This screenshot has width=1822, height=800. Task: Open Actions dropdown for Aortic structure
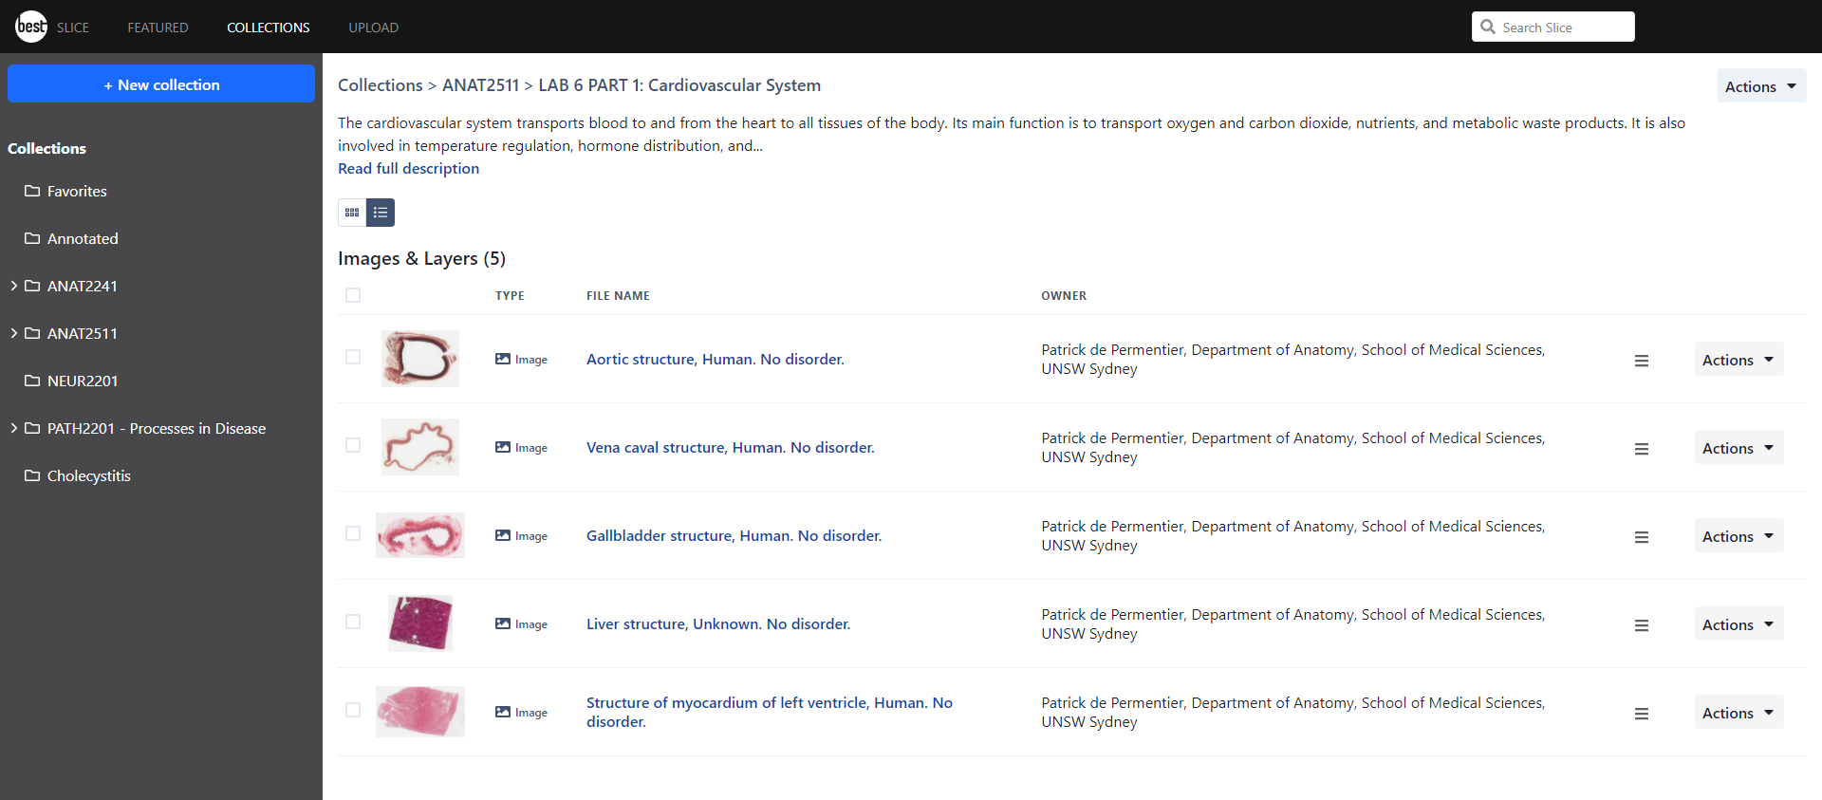(x=1738, y=360)
